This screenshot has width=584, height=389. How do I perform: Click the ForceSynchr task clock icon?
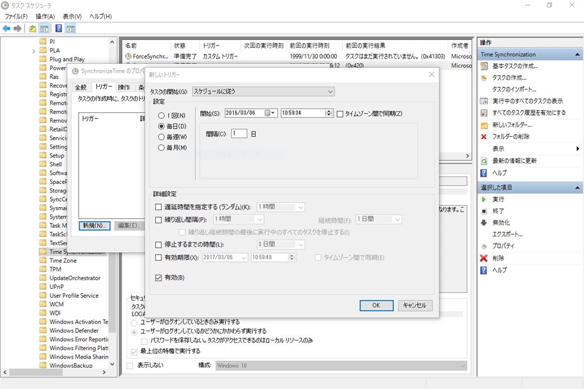click(128, 56)
